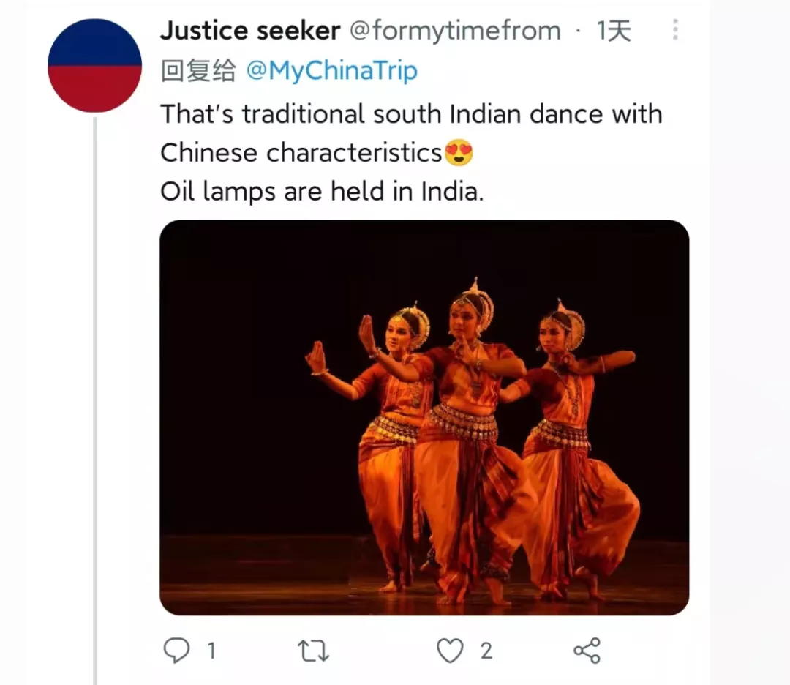Image resolution: width=790 pixels, height=685 pixels.
Task: Open the three-dot more options menu
Action: click(x=674, y=30)
